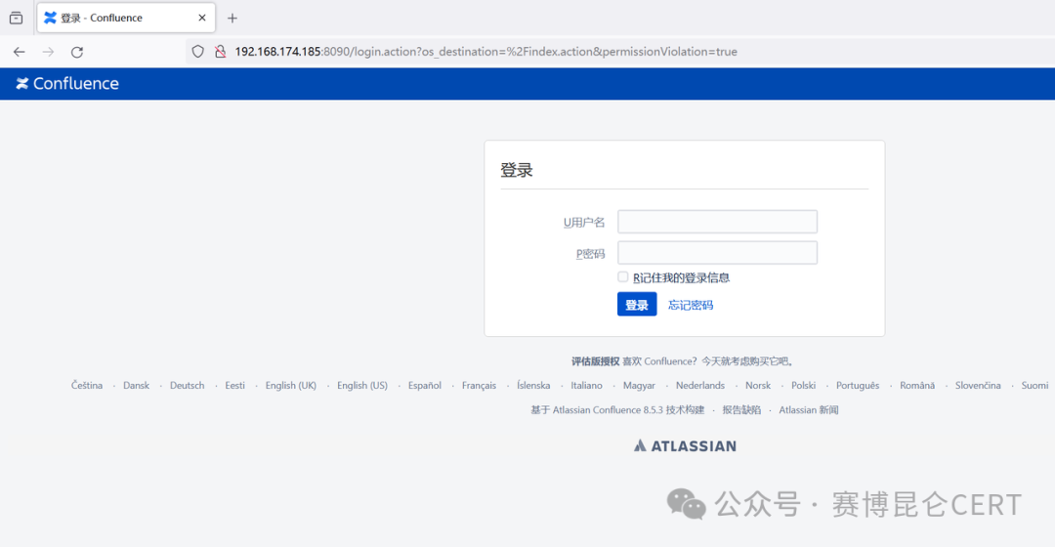Viewport: 1055px width, 547px height.
Task: Focus the 密码 password field
Action: click(717, 253)
